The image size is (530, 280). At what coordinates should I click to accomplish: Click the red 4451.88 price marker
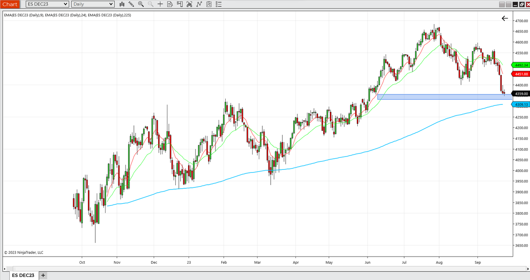[x=520, y=74]
